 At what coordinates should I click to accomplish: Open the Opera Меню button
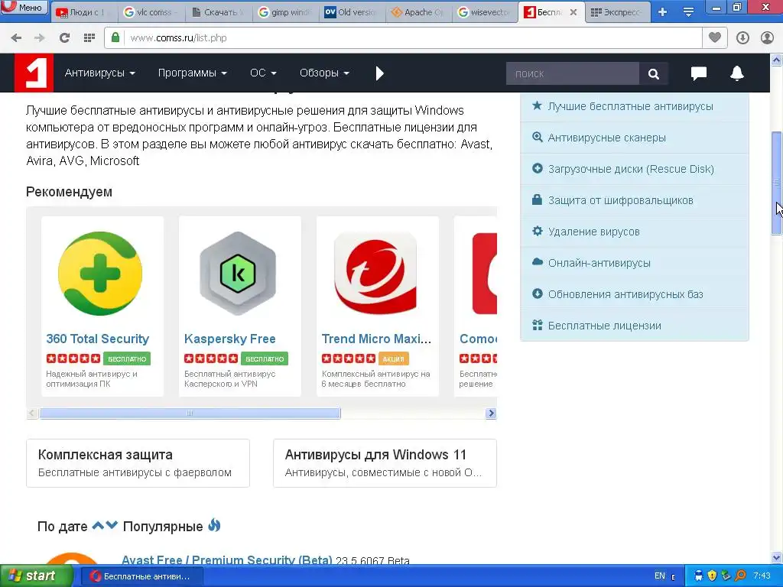point(24,8)
